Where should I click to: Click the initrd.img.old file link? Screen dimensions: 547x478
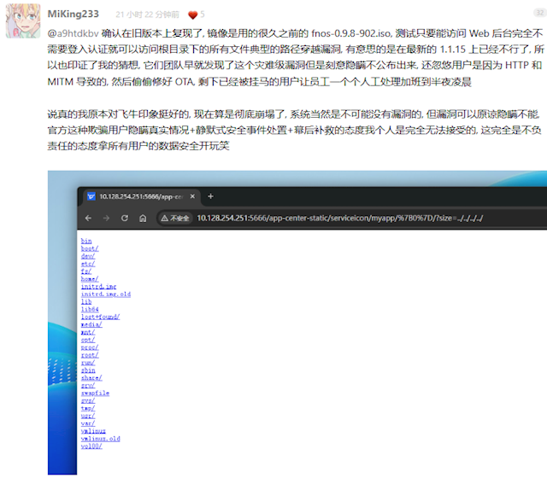click(106, 294)
